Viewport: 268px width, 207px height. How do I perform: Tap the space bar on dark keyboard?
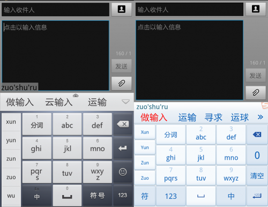pos(67,195)
